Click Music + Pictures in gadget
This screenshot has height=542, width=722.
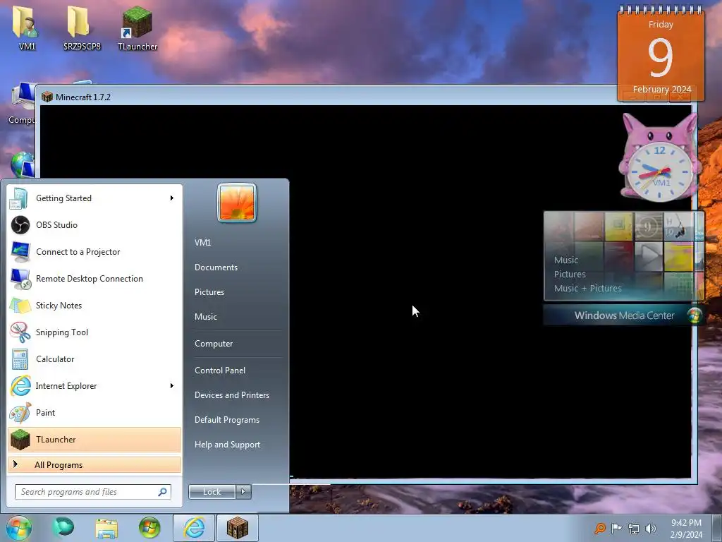[587, 288]
